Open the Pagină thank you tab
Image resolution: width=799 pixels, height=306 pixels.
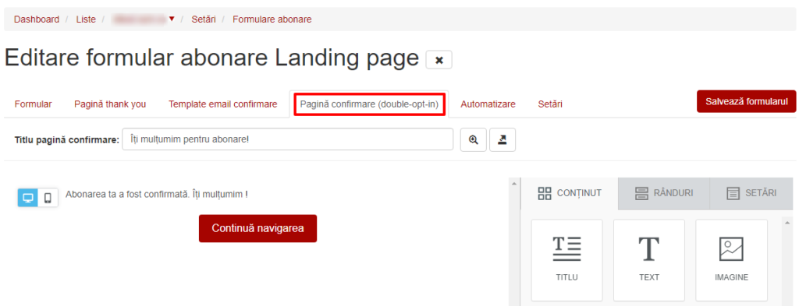coord(110,104)
